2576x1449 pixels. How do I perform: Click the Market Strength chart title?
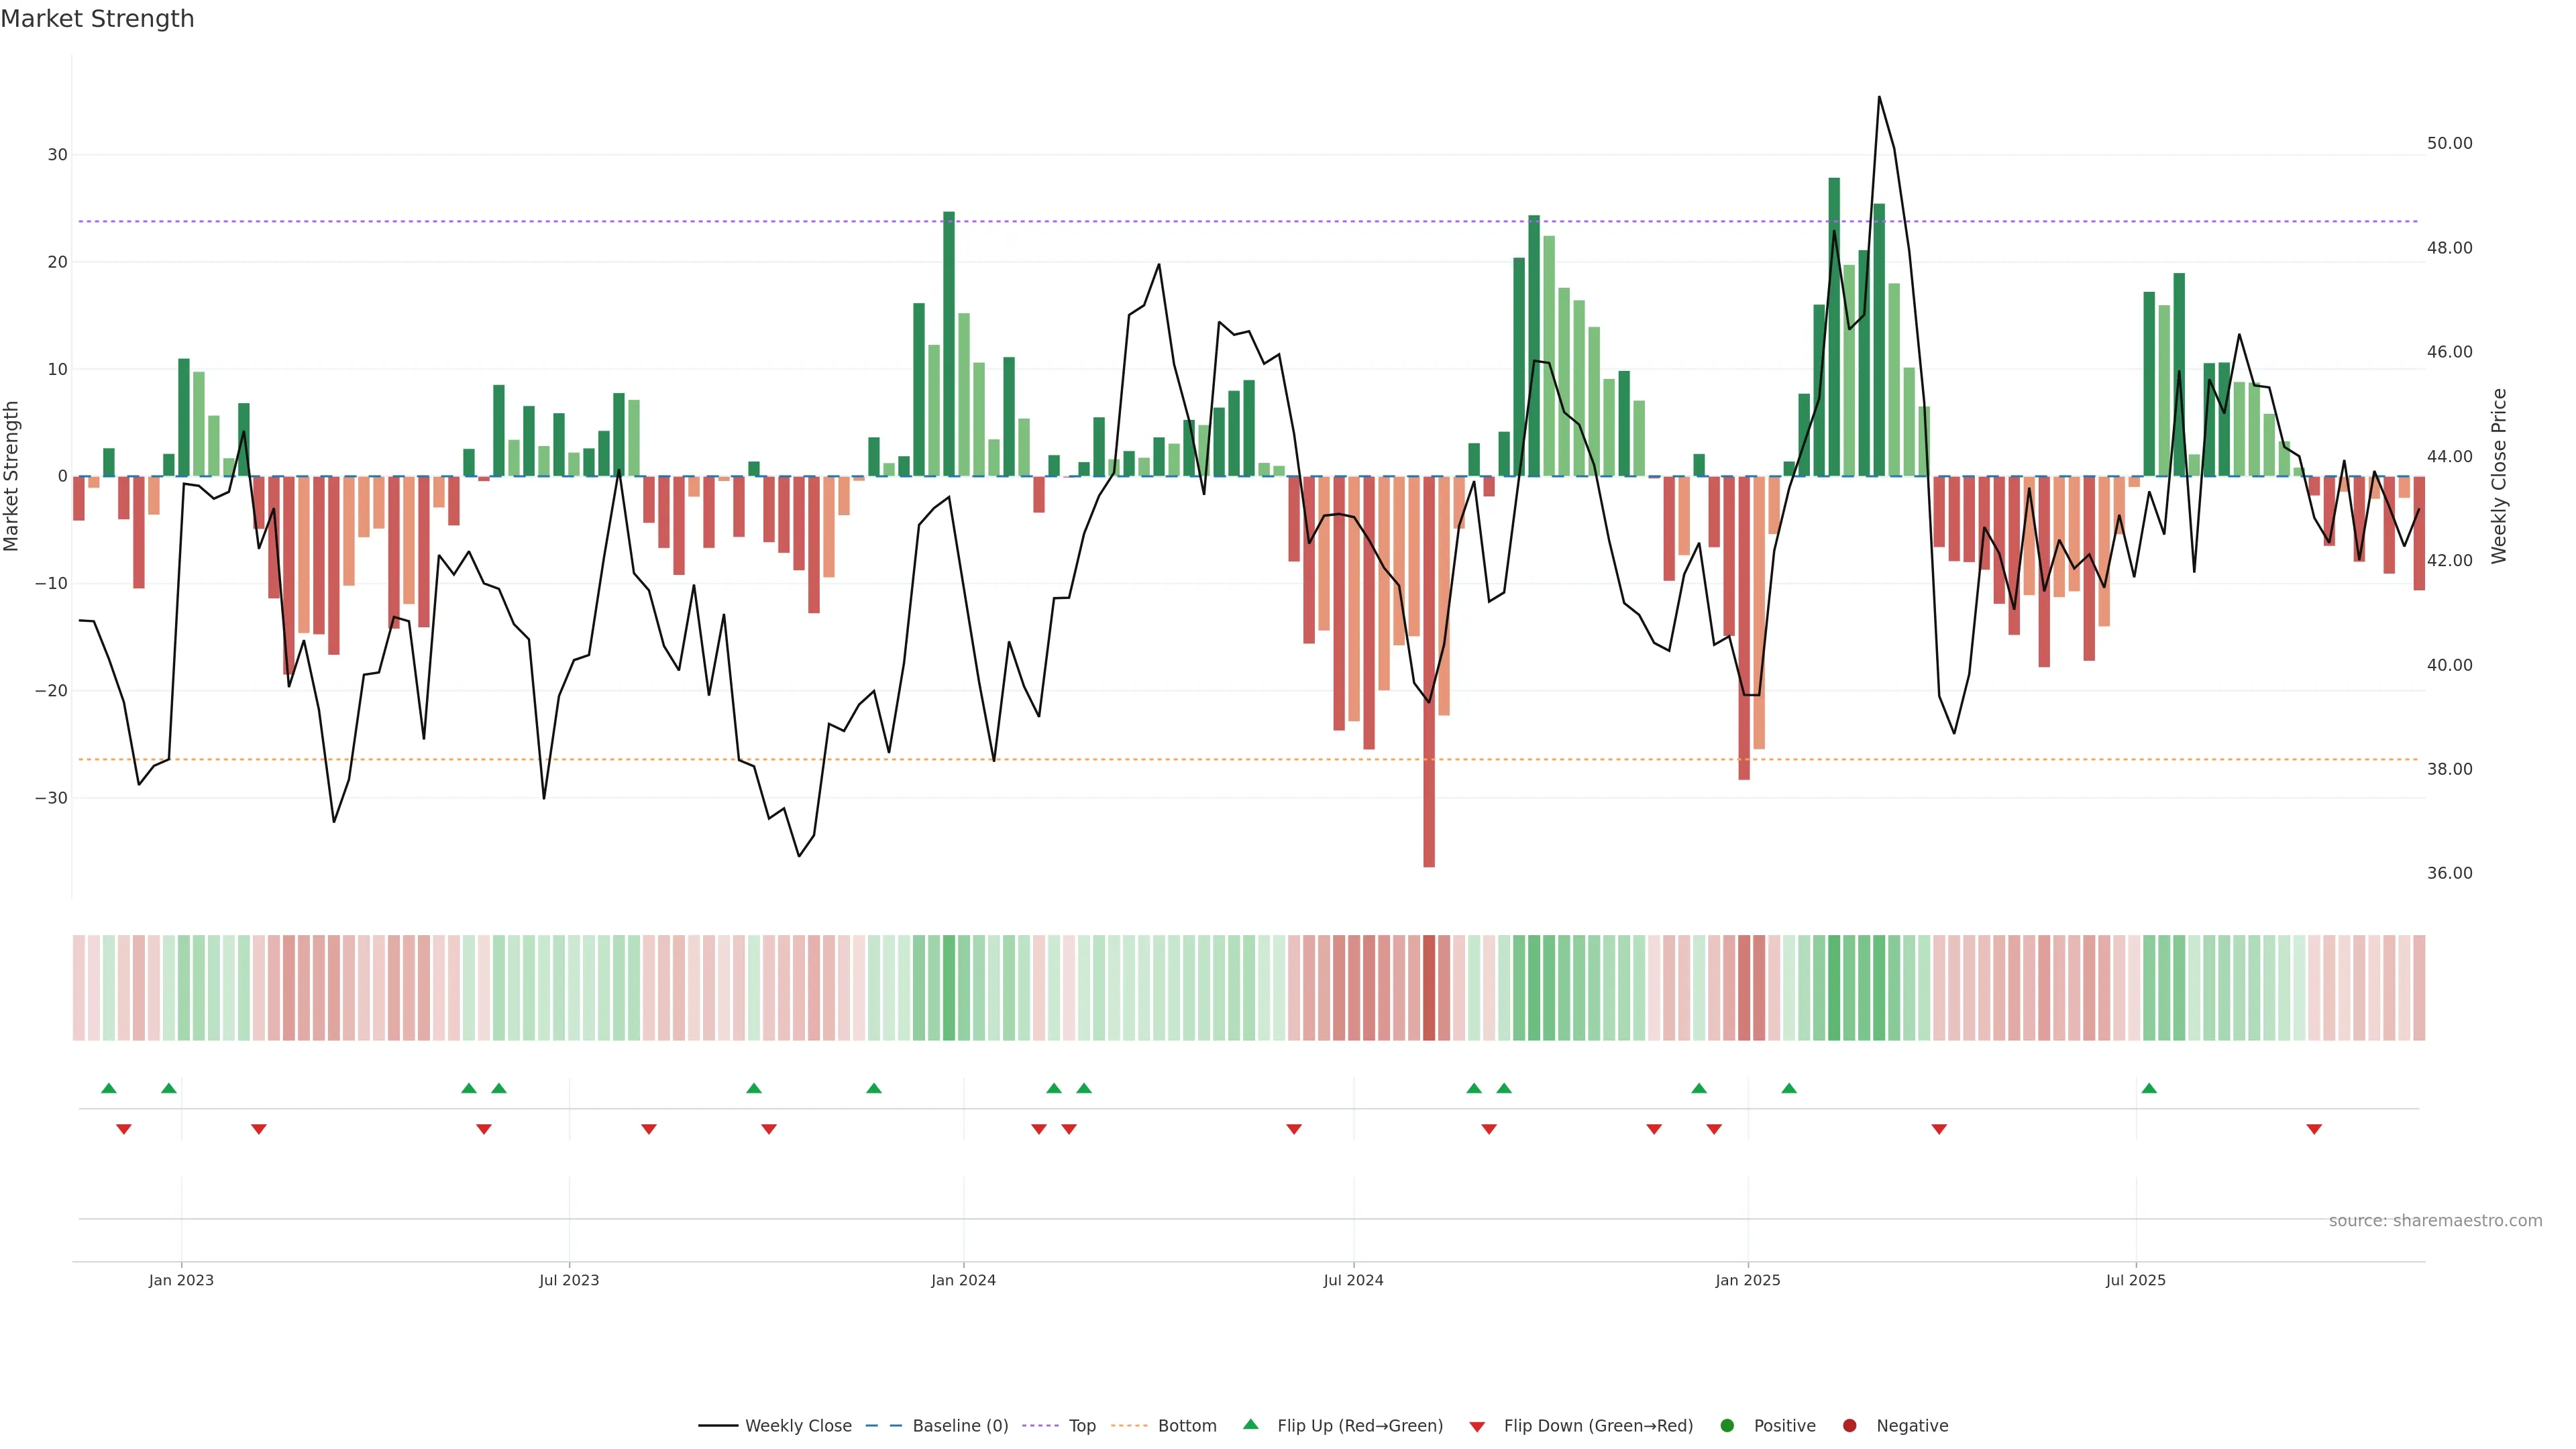pos(97,19)
